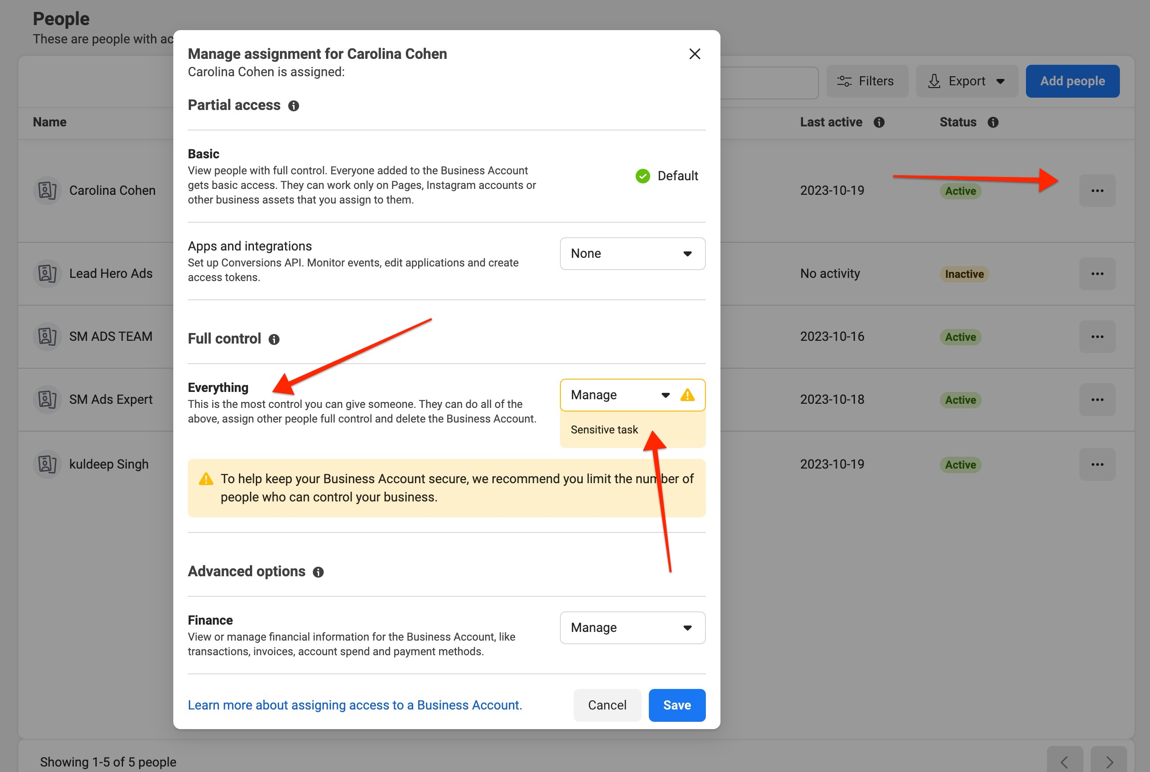Open three-dot menu for Lead Hero Ads
The height and width of the screenshot is (772, 1150).
(1097, 274)
